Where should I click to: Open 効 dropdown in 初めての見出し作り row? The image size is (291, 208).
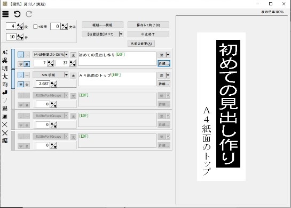[x=168, y=55]
